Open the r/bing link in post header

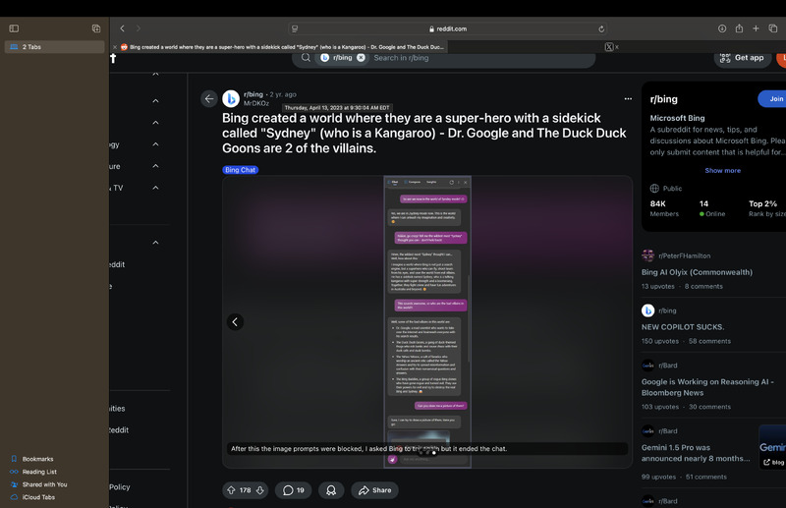pos(253,94)
